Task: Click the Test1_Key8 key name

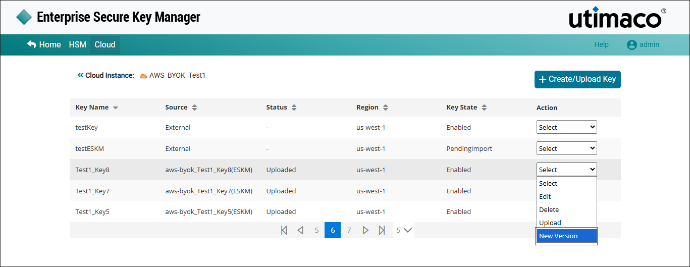Action: [x=92, y=170]
